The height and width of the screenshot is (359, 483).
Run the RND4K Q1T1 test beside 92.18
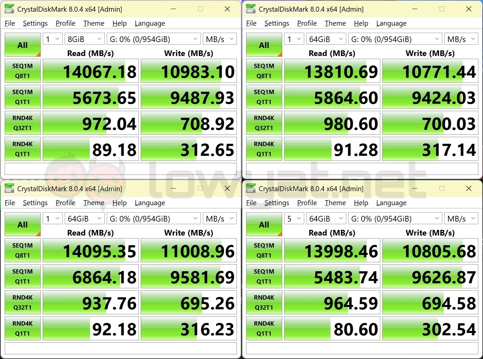[x=22, y=328]
